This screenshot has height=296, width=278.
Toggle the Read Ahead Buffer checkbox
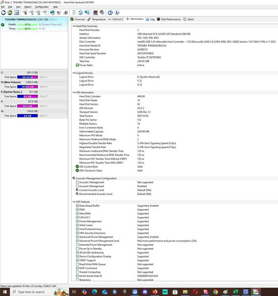[77, 206]
